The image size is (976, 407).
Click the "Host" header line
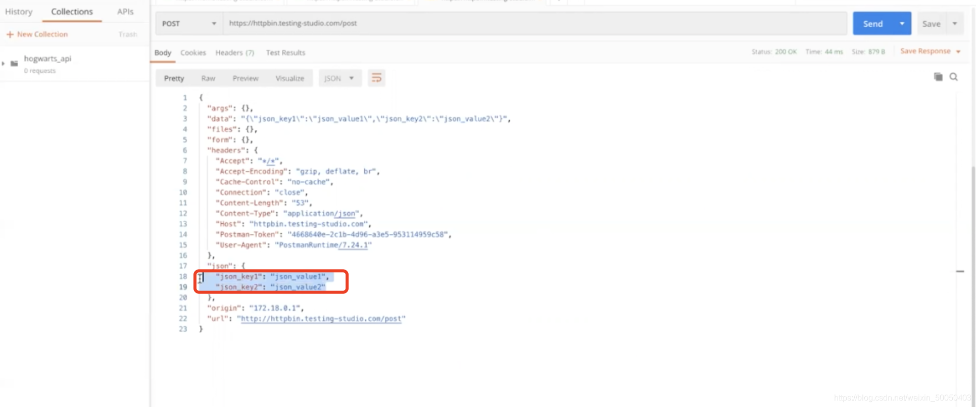(294, 224)
